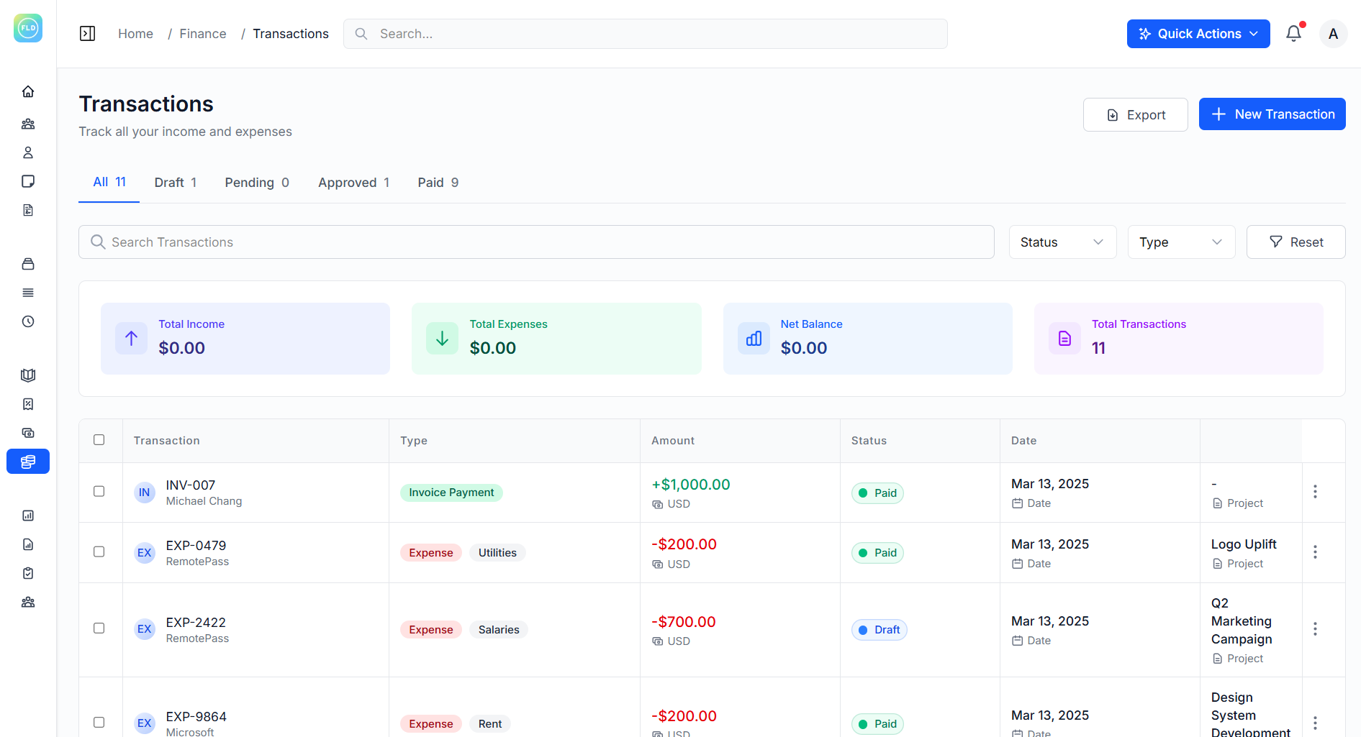Click the Q2 Marketing Campaign project name
This screenshot has height=737, width=1361.
coord(1242,621)
